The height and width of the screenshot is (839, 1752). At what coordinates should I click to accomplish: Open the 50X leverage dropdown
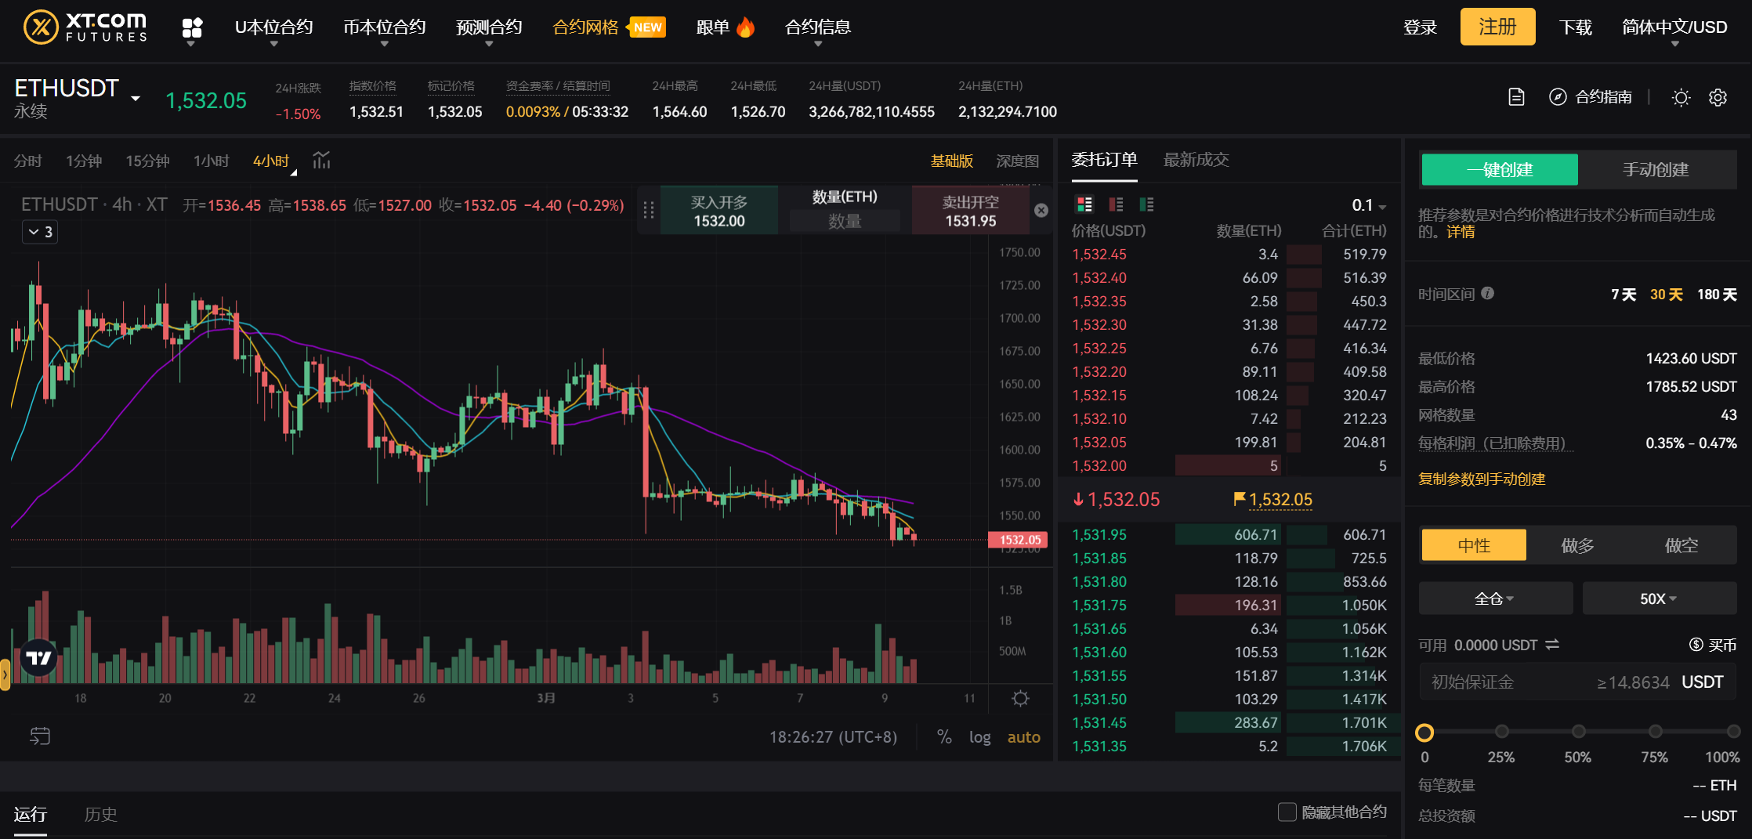(1659, 599)
